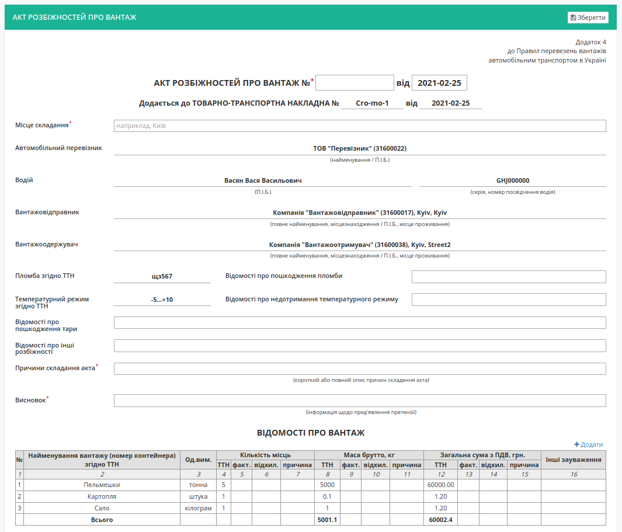Click the plus icon next to Додати
Screen dimensions: 622x532
(577, 444)
